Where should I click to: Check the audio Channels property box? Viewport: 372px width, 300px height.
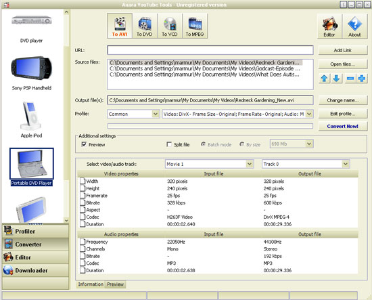click(x=83, y=249)
